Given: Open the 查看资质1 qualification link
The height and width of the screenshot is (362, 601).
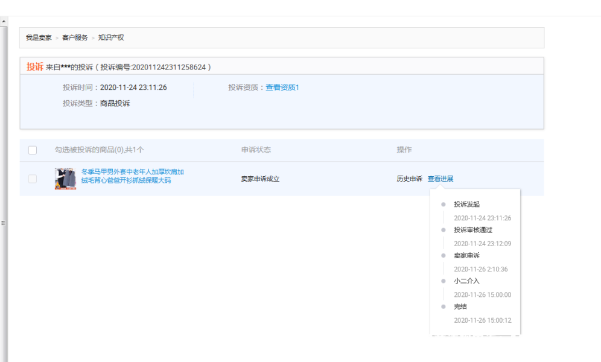Looking at the screenshot, I should point(282,87).
